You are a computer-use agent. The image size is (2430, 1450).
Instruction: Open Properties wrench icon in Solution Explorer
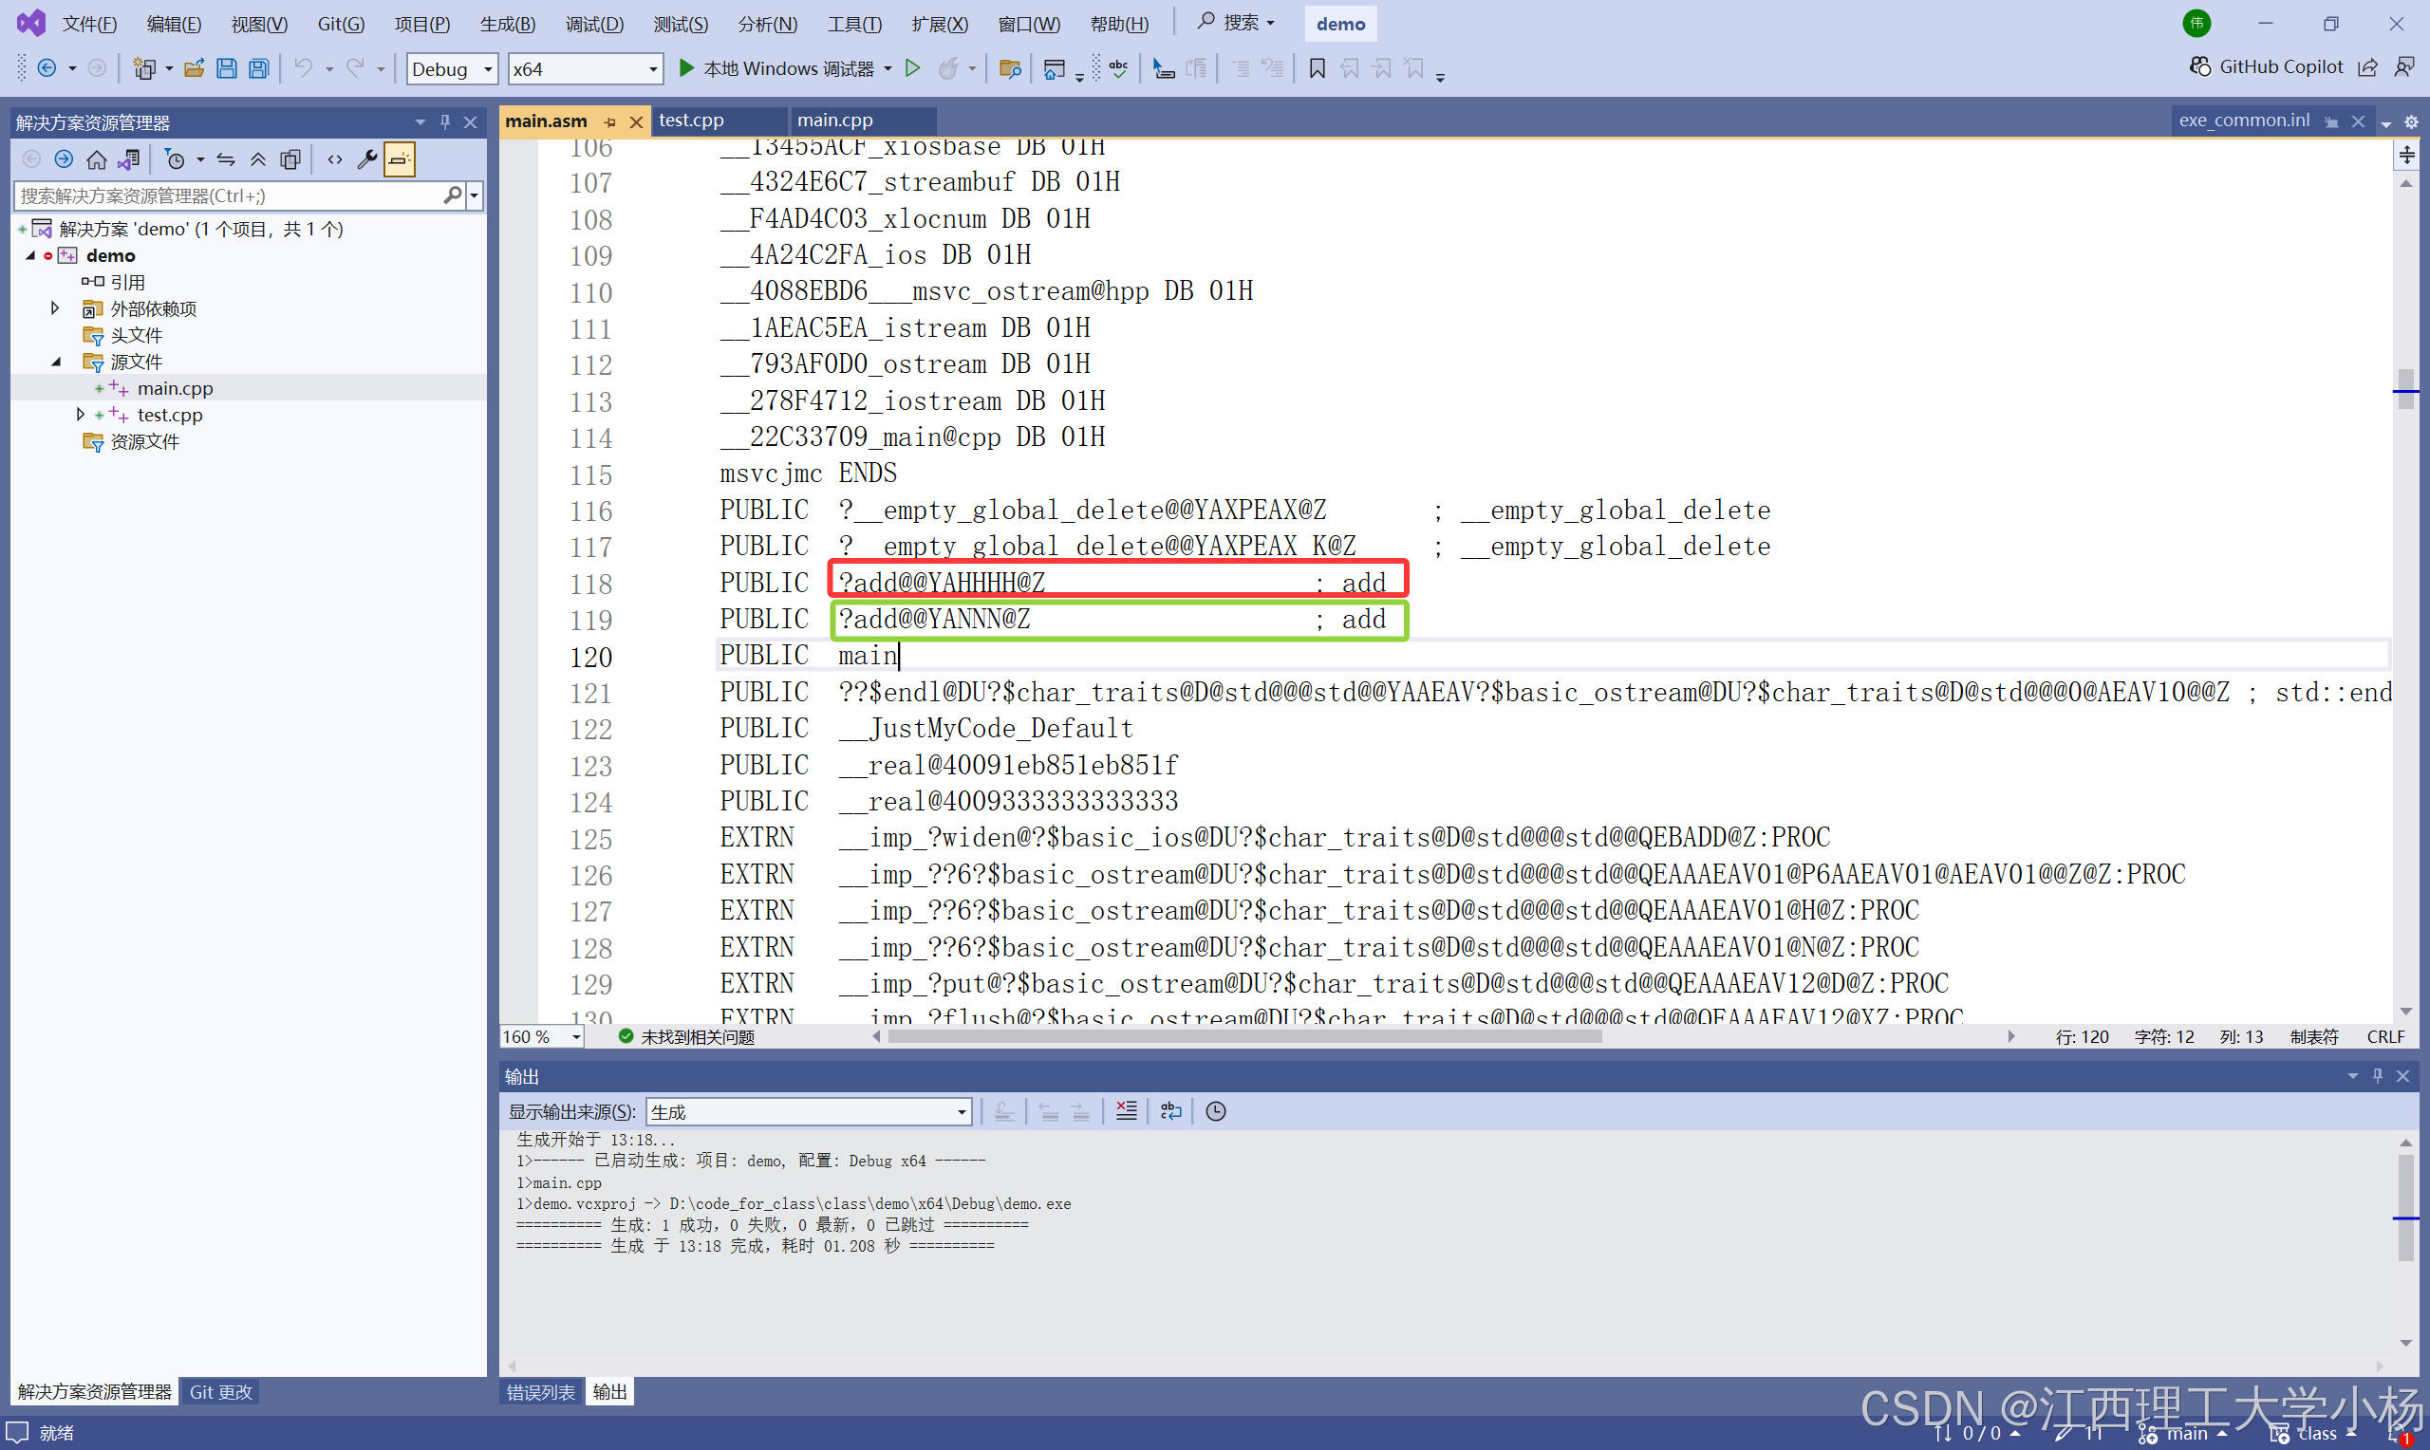[367, 159]
